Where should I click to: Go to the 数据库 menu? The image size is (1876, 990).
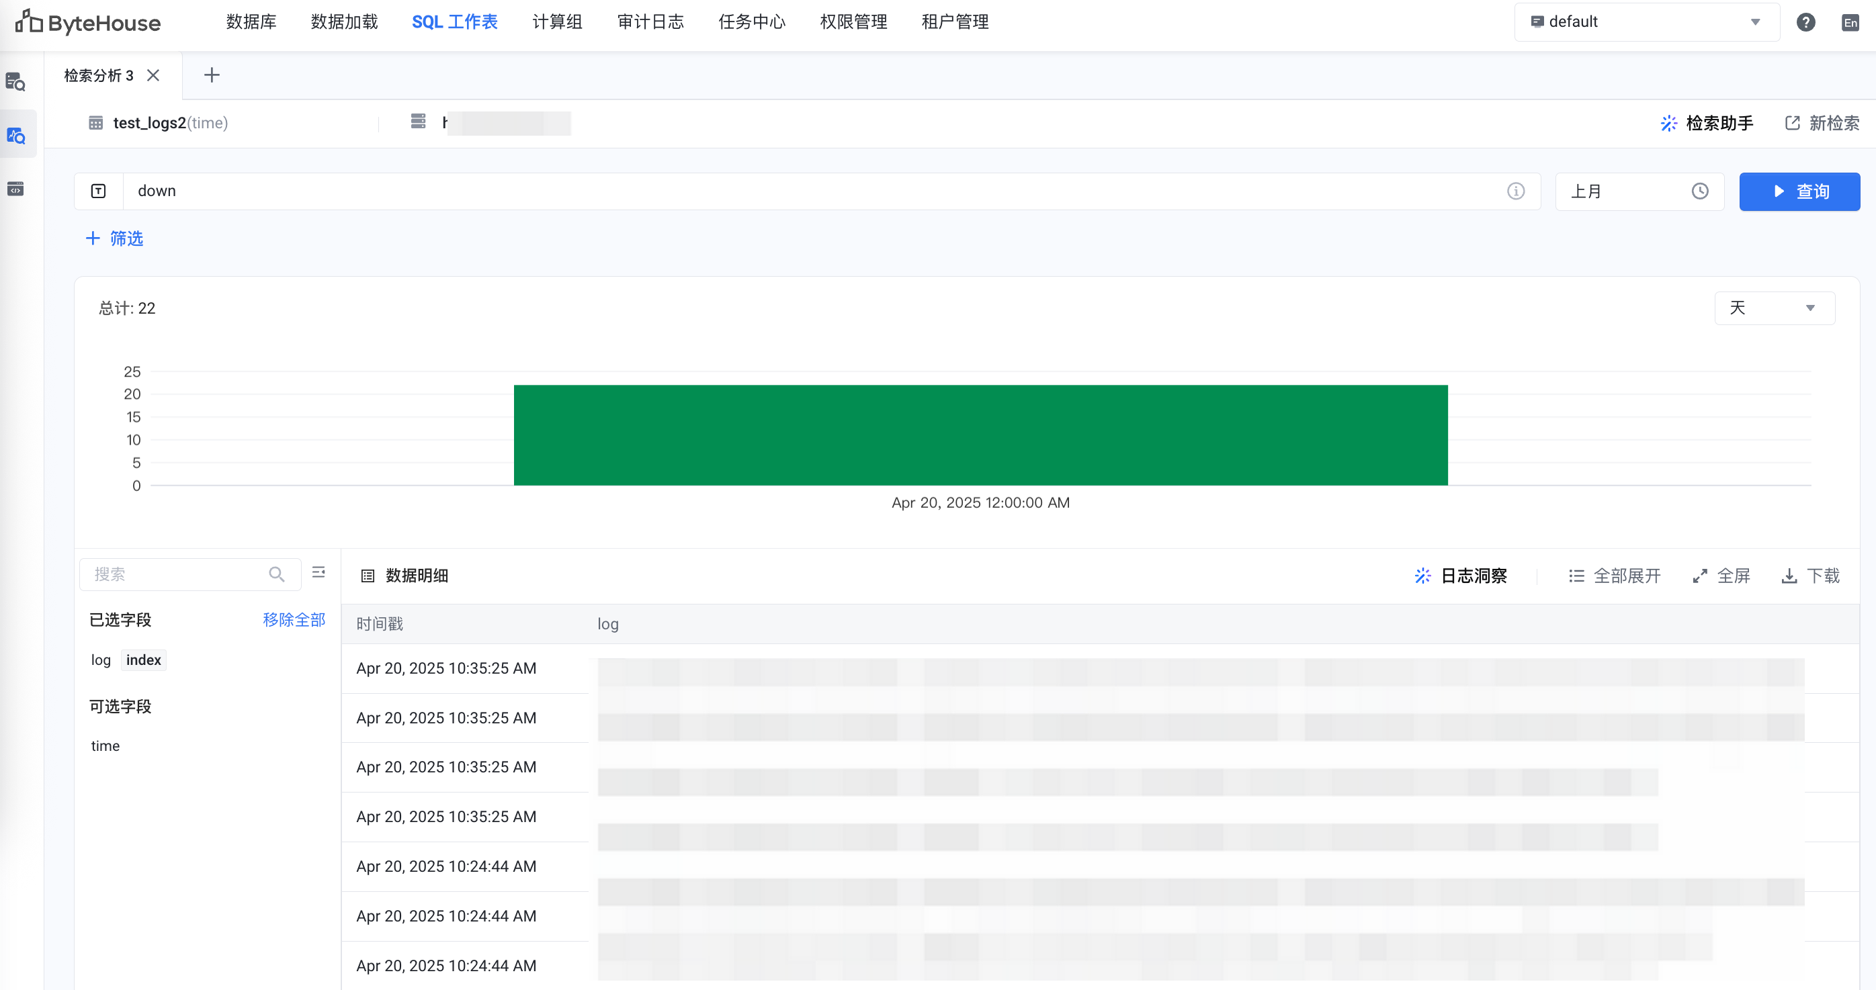251,22
